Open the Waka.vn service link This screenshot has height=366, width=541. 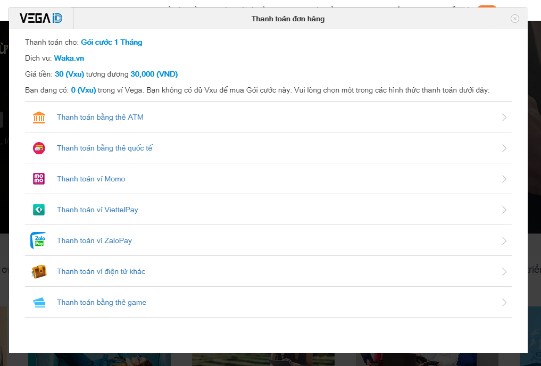coord(69,59)
